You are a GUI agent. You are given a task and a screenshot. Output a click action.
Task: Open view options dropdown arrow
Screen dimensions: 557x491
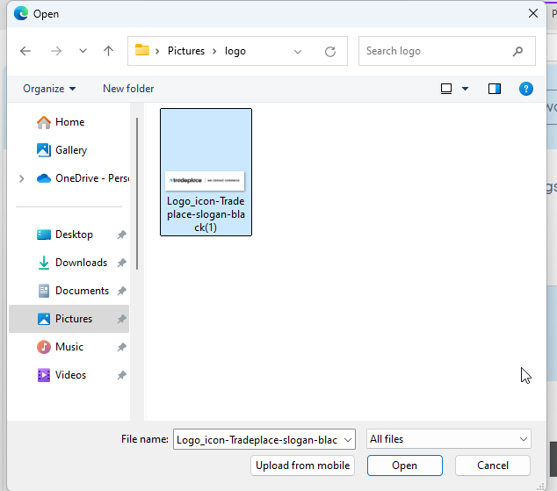pyautogui.click(x=465, y=89)
